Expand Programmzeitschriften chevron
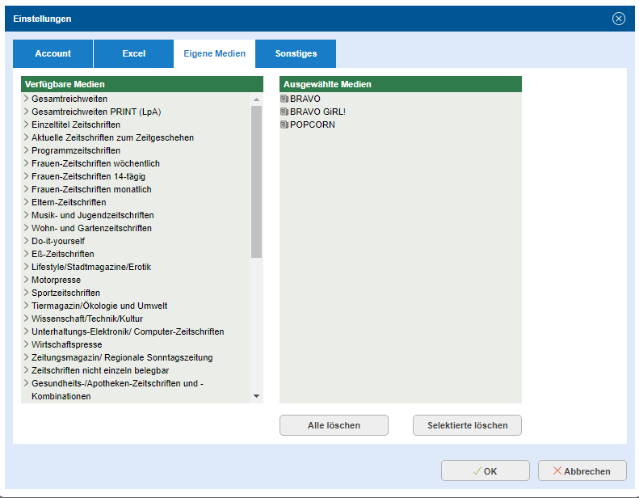The width and height of the screenshot is (639, 498). [x=27, y=151]
